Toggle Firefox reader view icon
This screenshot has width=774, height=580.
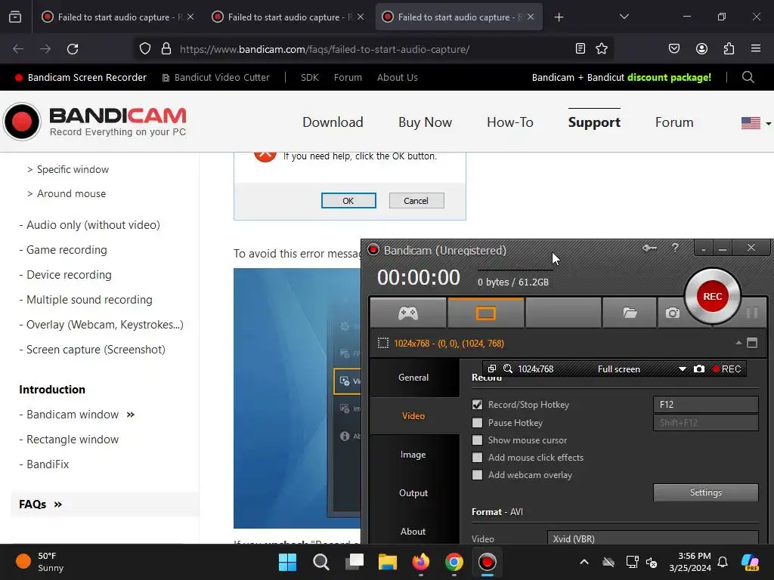pyautogui.click(x=580, y=48)
